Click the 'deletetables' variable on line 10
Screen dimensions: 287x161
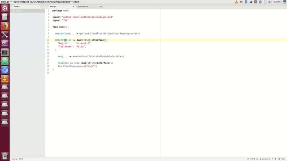coord(63,40)
